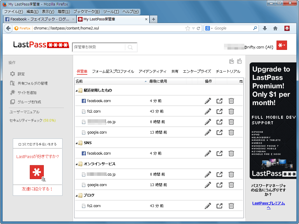Delete the facebook.com entry under 最近使用したもの

click(231, 101)
